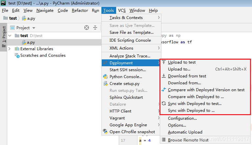Expand the Vagrant submenu arrow

158,118
